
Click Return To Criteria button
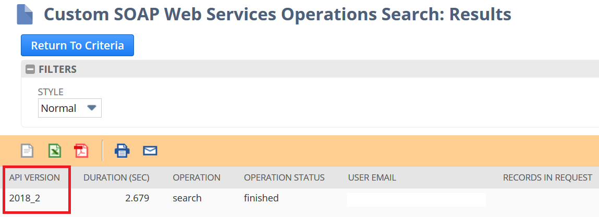pyautogui.click(x=77, y=46)
